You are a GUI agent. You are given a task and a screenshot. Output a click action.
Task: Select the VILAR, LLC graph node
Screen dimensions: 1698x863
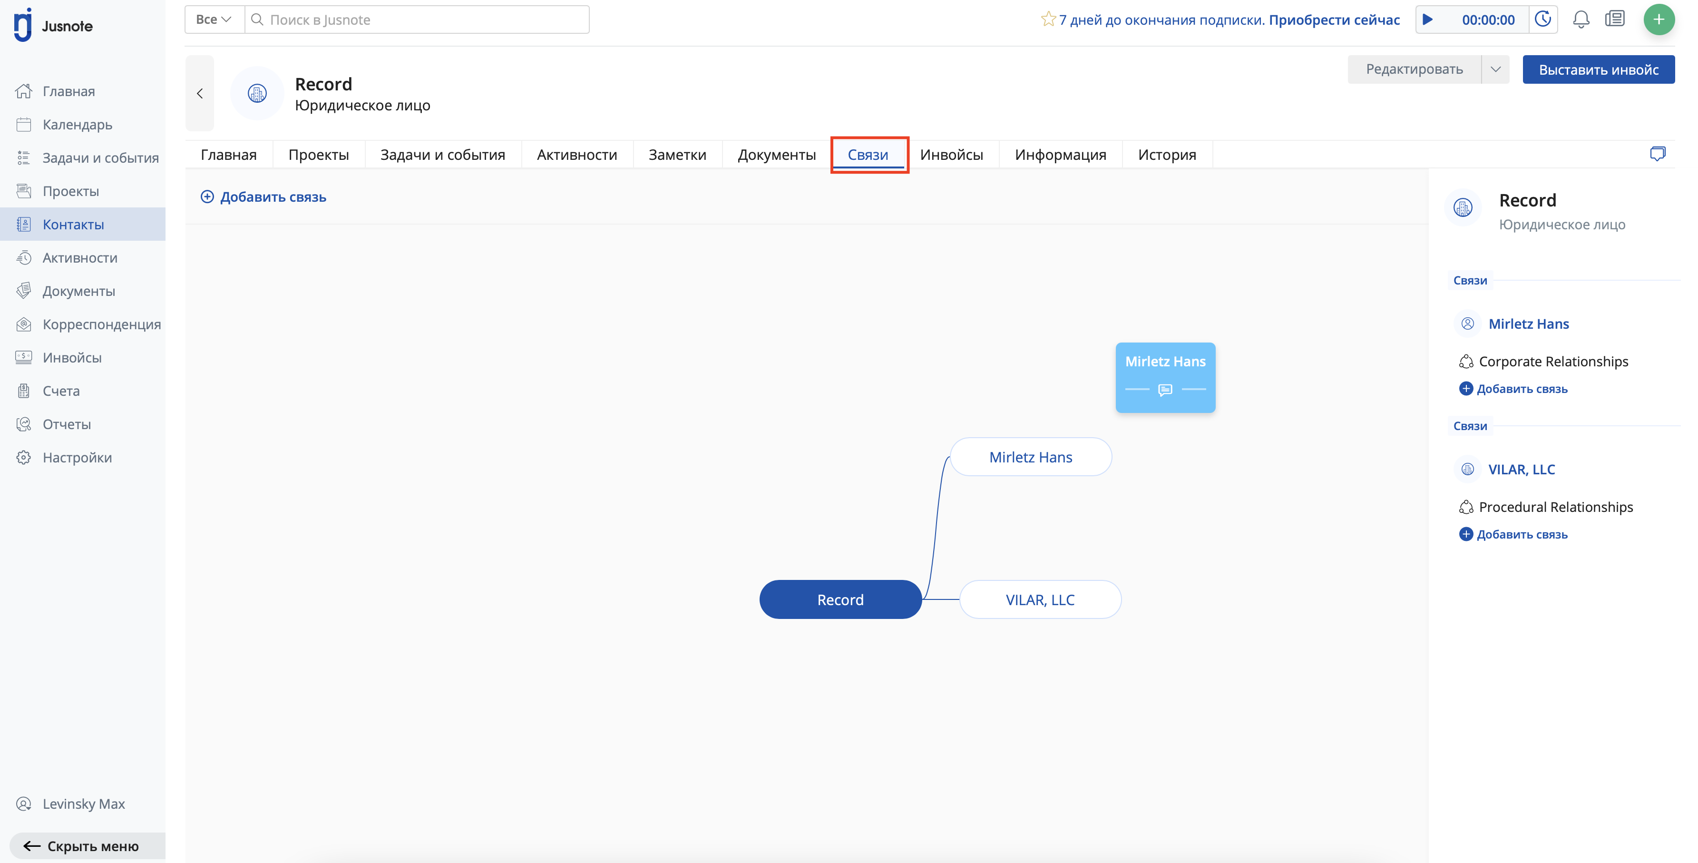point(1040,600)
